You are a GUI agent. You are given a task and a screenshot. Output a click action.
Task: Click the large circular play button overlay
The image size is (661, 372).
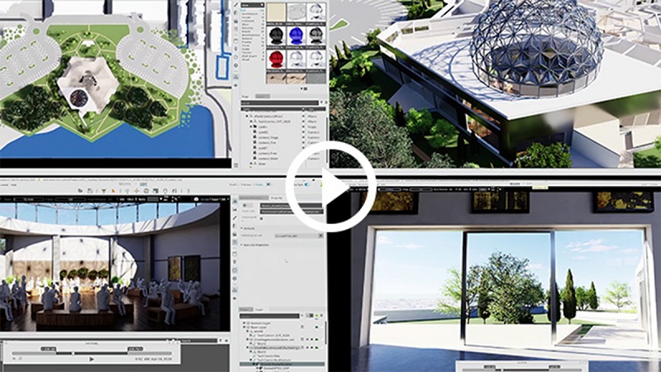[x=330, y=186]
